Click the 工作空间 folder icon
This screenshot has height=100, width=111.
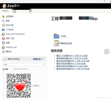pos(3,30)
